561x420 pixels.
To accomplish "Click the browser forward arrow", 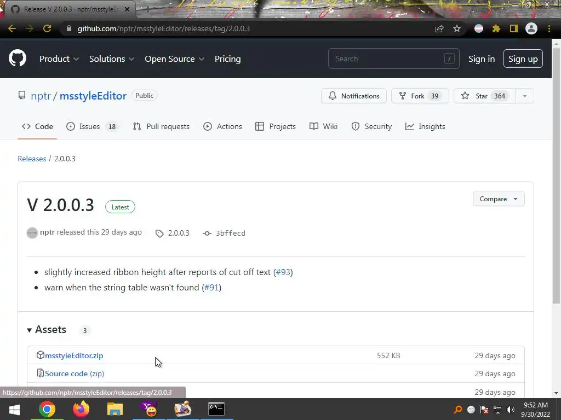I will click(30, 28).
